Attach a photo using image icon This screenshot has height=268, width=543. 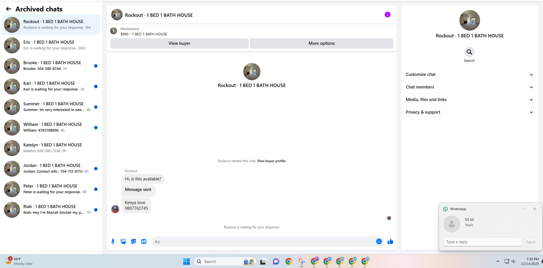click(x=123, y=242)
